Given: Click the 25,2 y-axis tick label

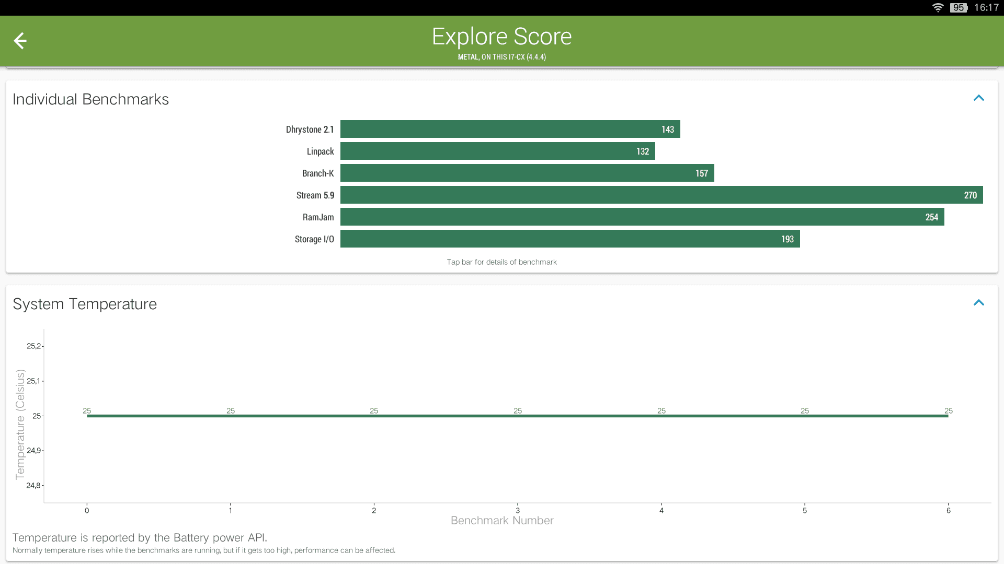Looking at the screenshot, I should (x=33, y=346).
